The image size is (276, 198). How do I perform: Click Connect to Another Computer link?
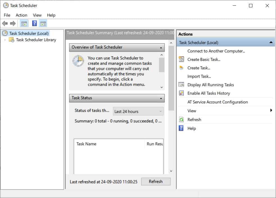click(216, 51)
